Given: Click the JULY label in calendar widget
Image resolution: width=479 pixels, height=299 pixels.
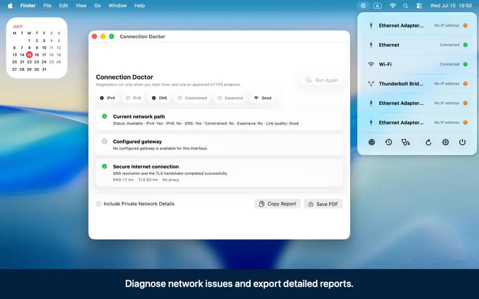Looking at the screenshot, I should [18, 26].
